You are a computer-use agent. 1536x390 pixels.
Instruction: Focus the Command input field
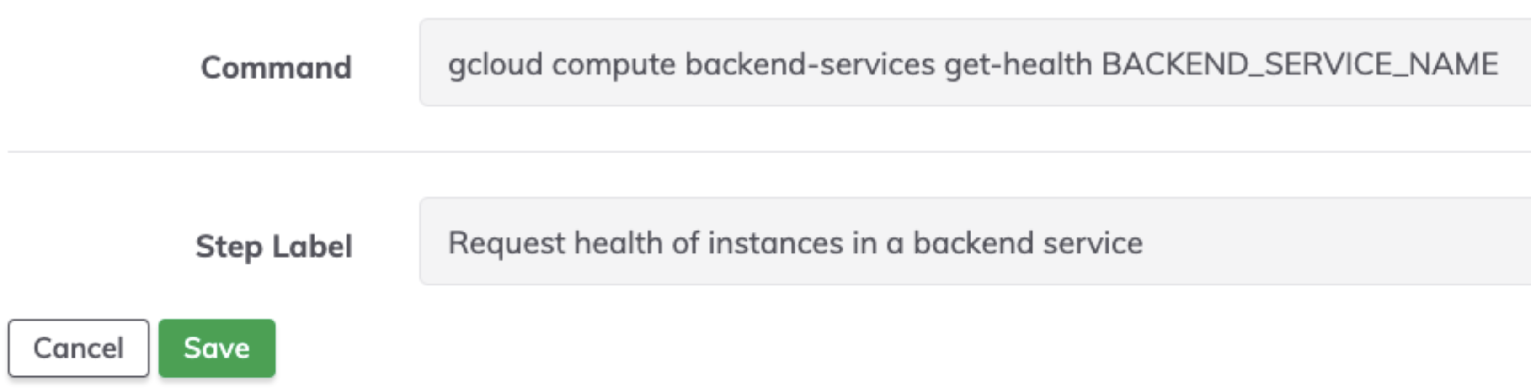977,63
